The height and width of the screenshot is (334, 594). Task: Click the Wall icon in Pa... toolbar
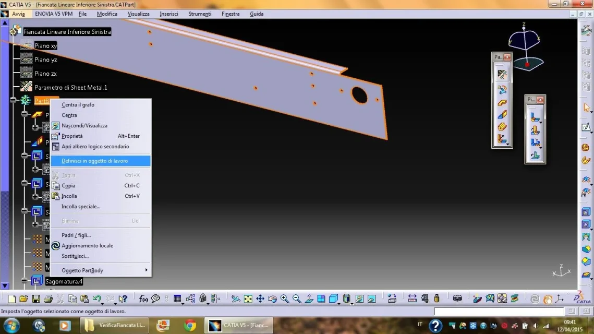[502, 102]
